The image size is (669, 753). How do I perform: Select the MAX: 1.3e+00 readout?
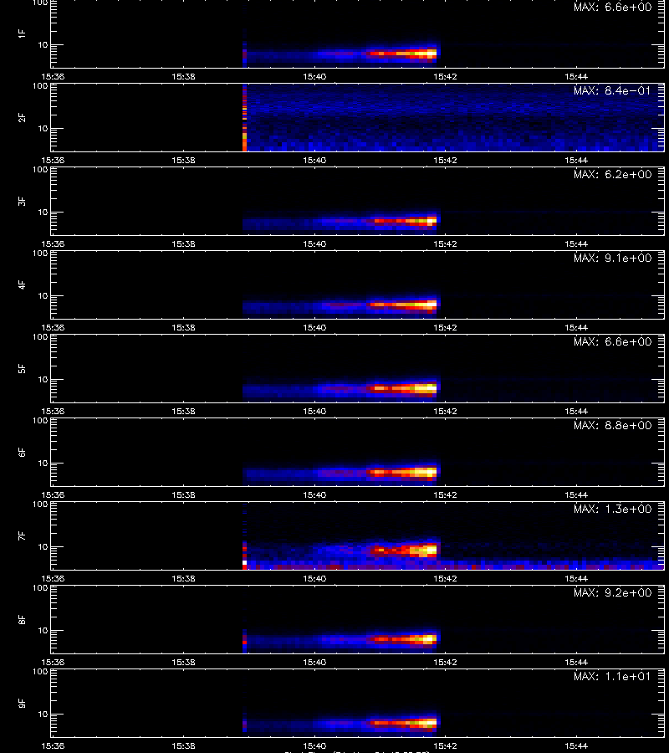612,509
